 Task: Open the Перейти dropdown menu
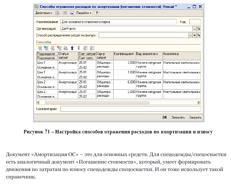pyautogui.click(x=84, y=13)
